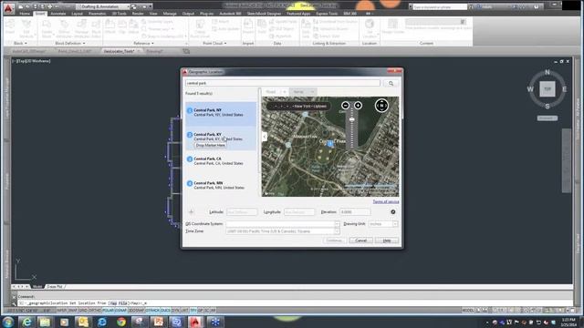Click the results list vertical scrollbar
584x328 pixels.
pos(259,130)
